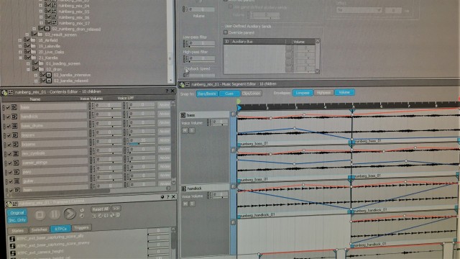The height and width of the screenshot is (259, 460).
Task: Click the music track icon beside handlock
Action: tap(184, 188)
